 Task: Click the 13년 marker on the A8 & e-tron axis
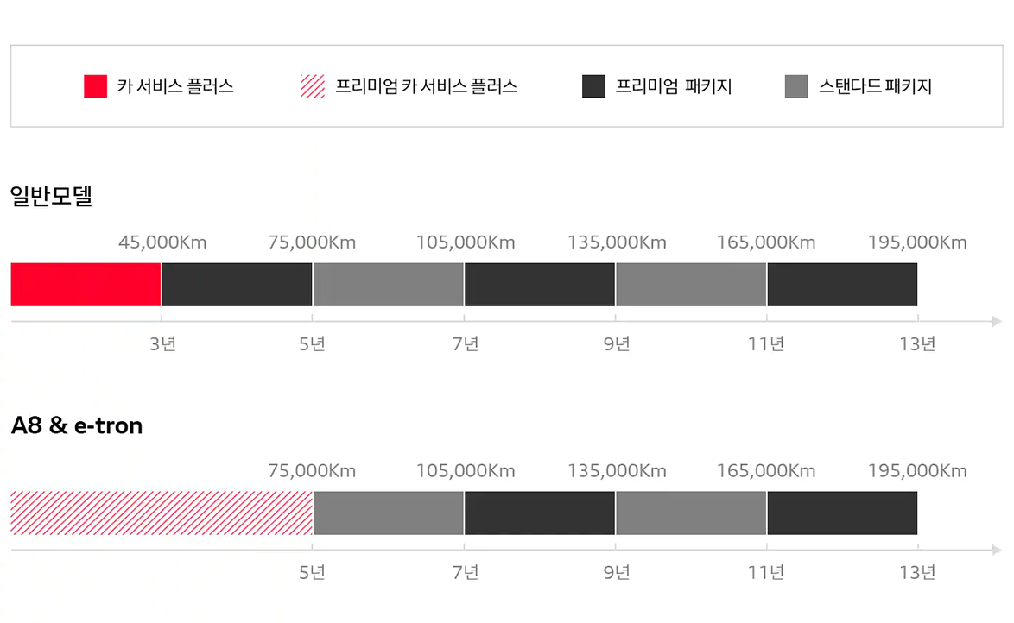click(917, 572)
